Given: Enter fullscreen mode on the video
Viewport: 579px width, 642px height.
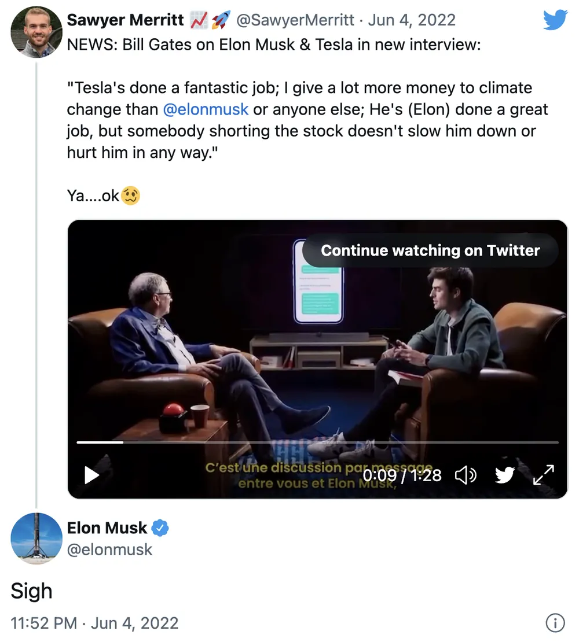Looking at the screenshot, I should [543, 475].
